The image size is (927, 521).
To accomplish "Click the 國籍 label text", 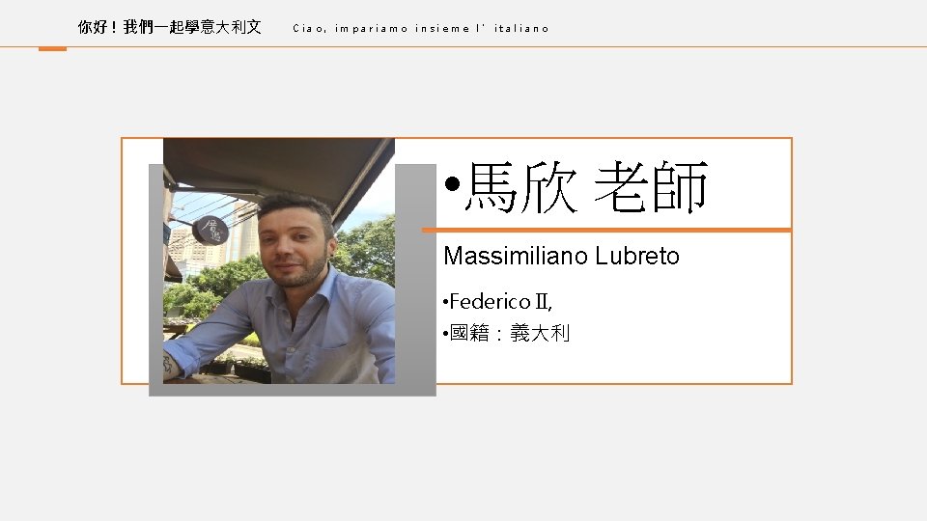I will coord(469,333).
